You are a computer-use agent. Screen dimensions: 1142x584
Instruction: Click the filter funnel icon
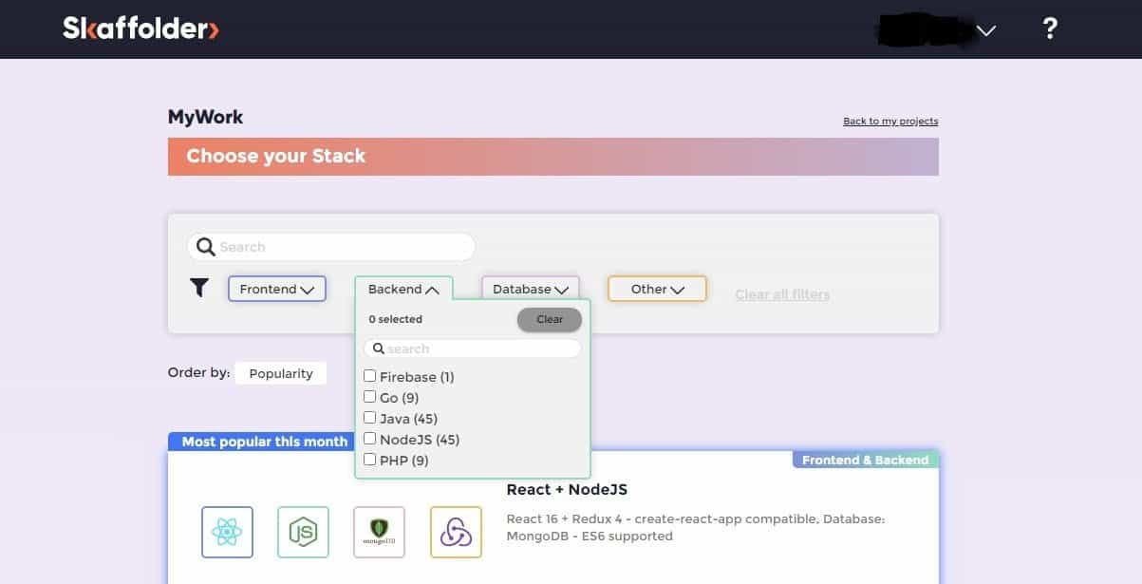click(x=199, y=288)
